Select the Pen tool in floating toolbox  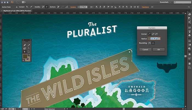coord(25,45)
